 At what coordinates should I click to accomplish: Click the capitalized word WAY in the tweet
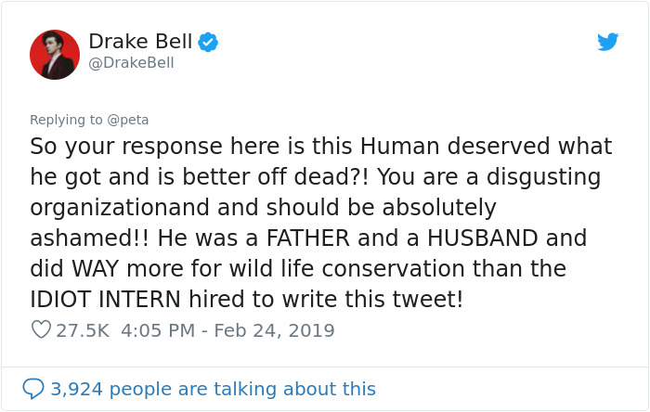point(95,269)
